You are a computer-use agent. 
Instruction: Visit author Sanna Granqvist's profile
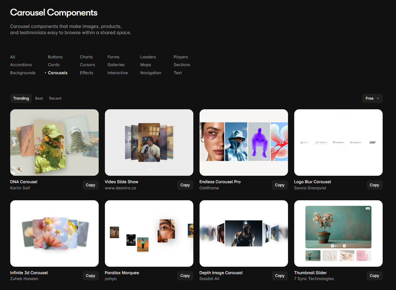click(310, 188)
